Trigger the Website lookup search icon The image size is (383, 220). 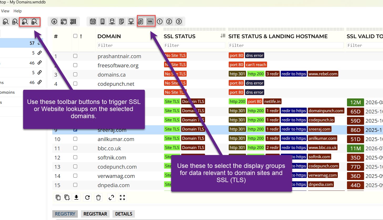pos(34,22)
